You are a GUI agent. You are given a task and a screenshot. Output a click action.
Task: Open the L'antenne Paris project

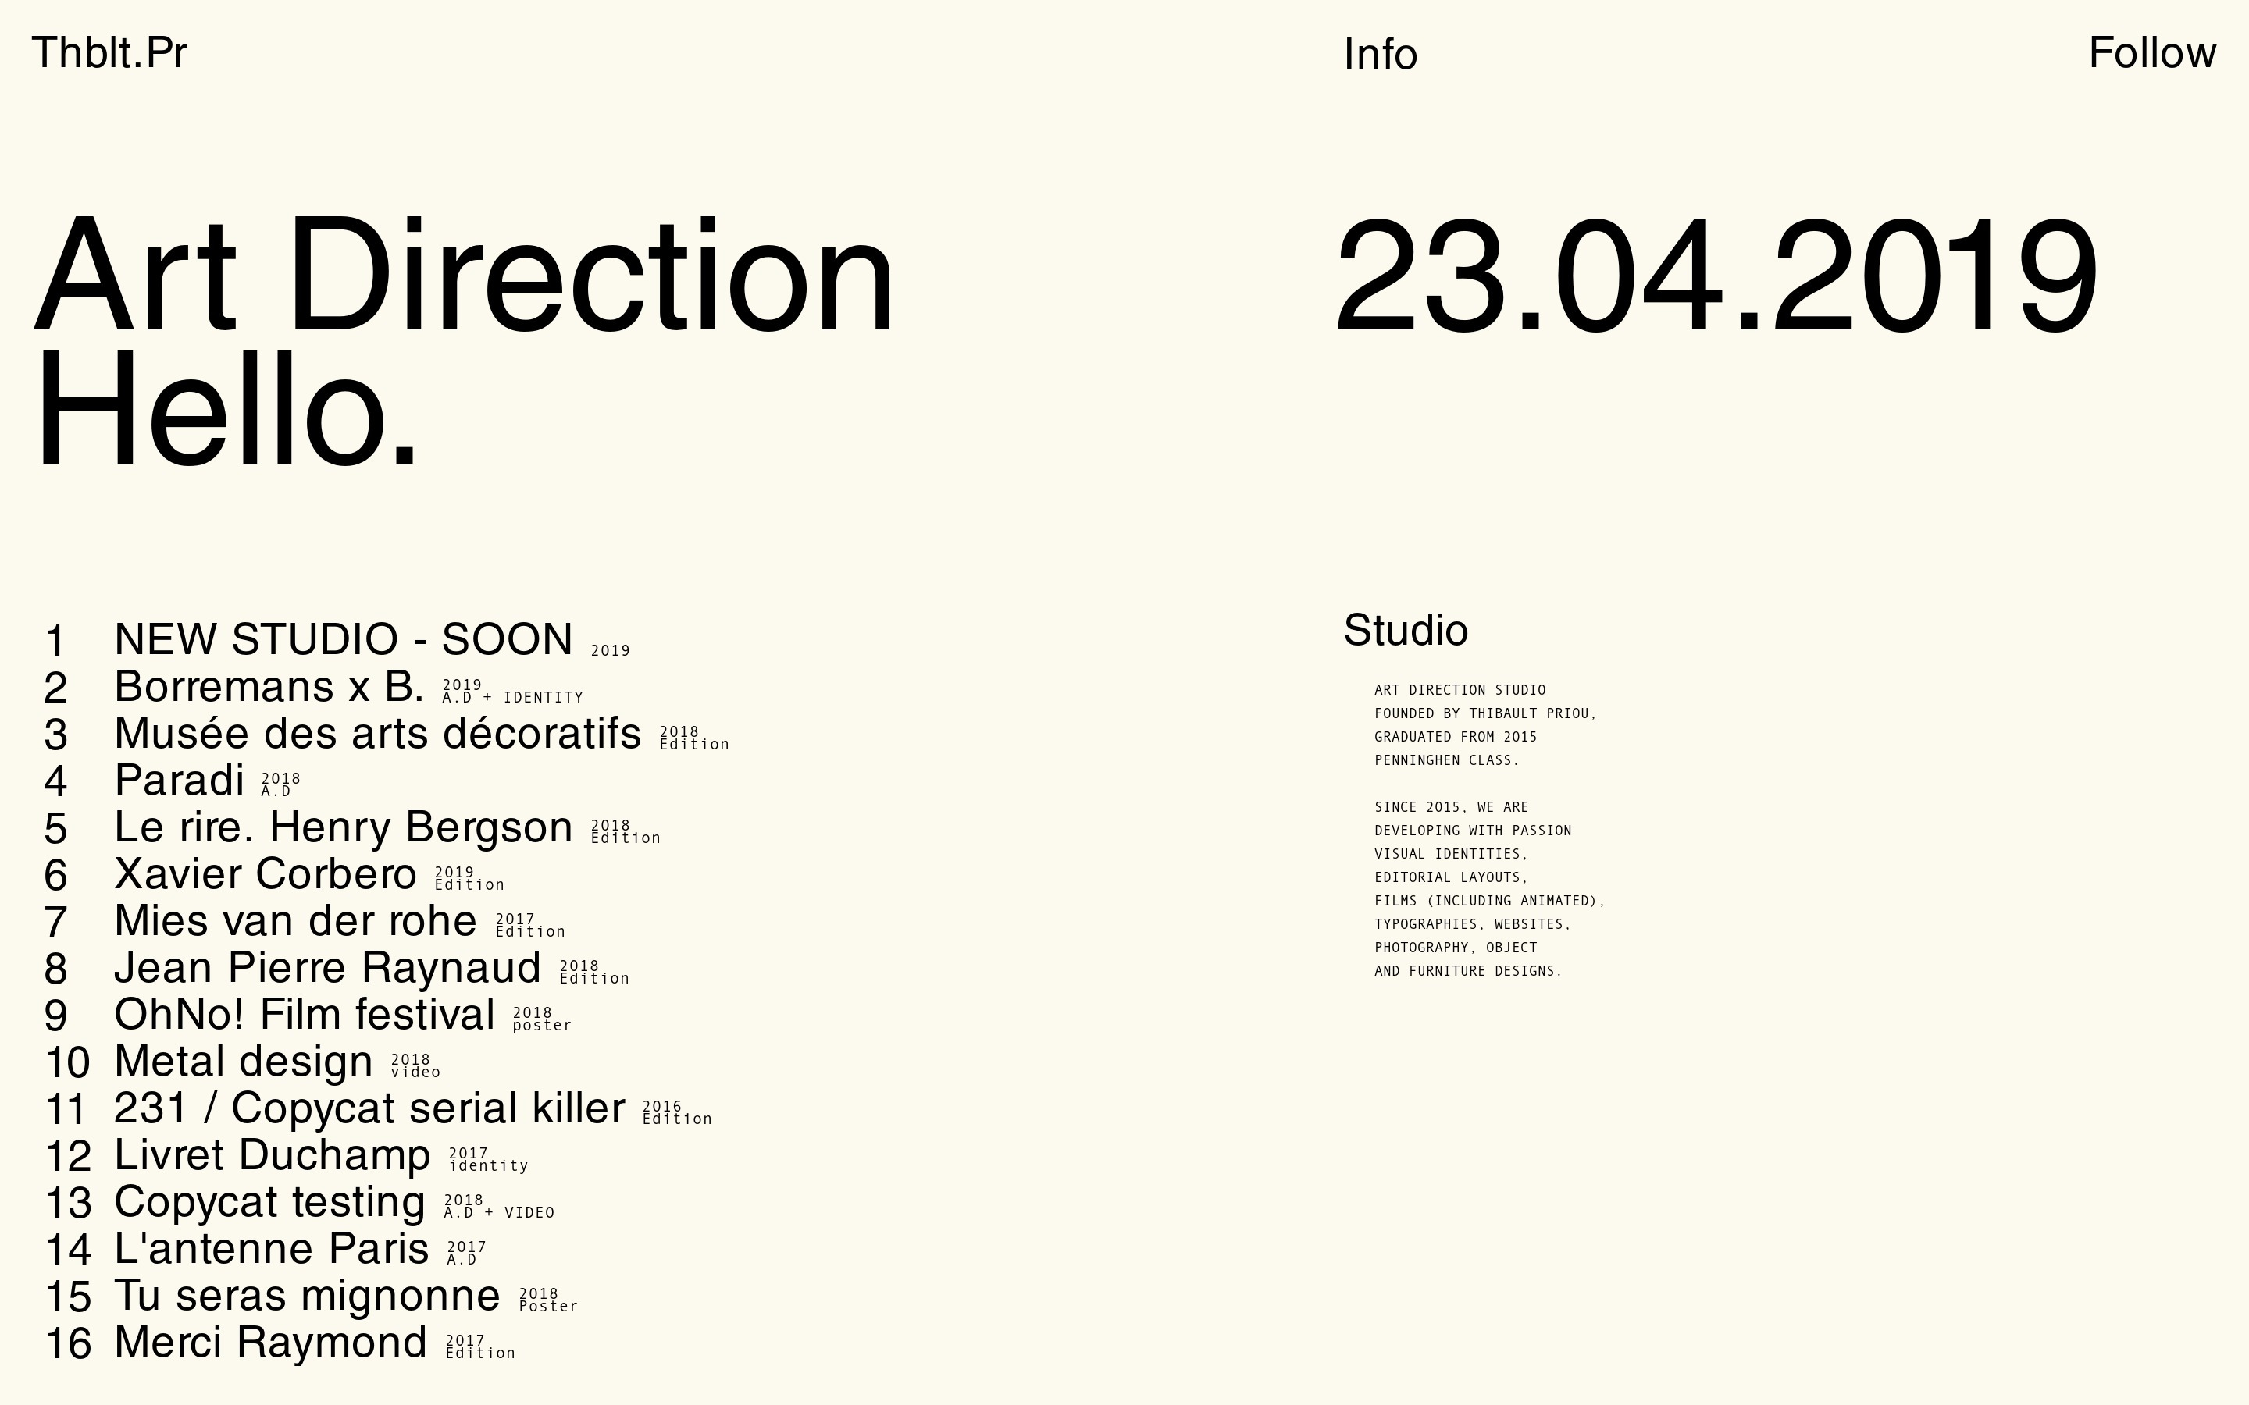(x=272, y=1249)
